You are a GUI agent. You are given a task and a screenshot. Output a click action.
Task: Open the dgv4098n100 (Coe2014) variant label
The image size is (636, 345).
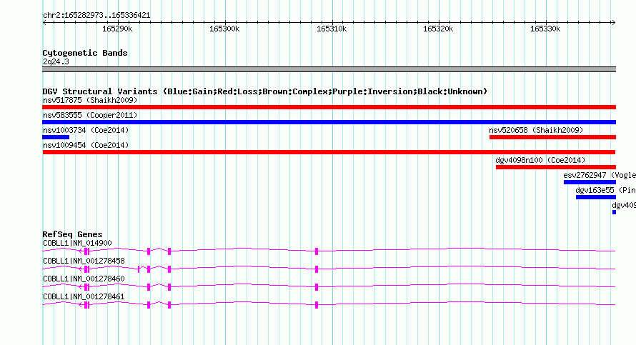pos(540,160)
